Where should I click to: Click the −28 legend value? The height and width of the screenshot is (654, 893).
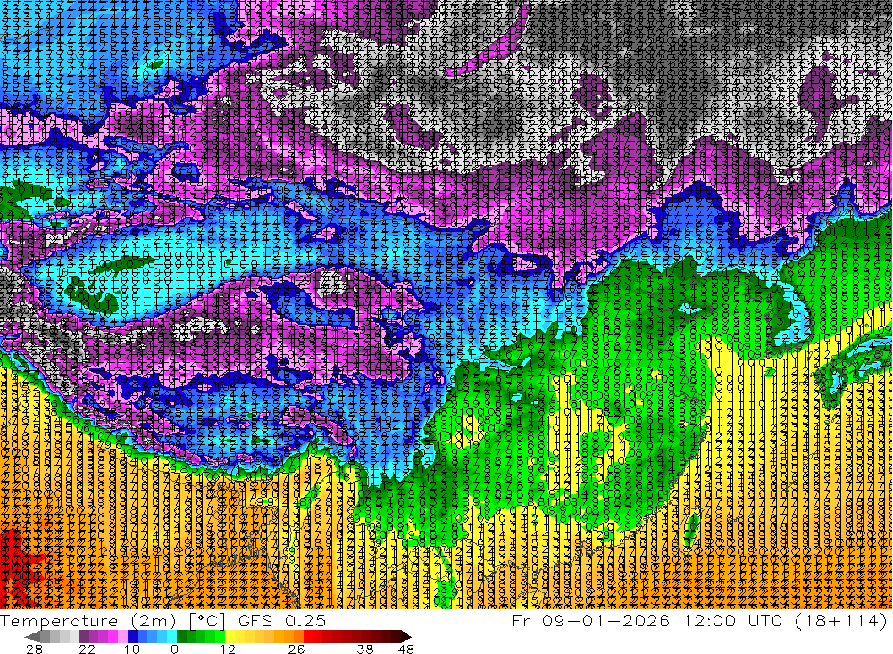pyautogui.click(x=29, y=650)
